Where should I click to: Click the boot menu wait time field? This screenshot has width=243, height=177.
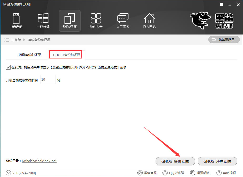pos(48,80)
